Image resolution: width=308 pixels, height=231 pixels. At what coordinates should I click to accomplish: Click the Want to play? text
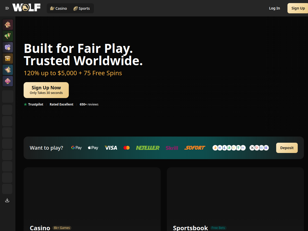coord(46,148)
